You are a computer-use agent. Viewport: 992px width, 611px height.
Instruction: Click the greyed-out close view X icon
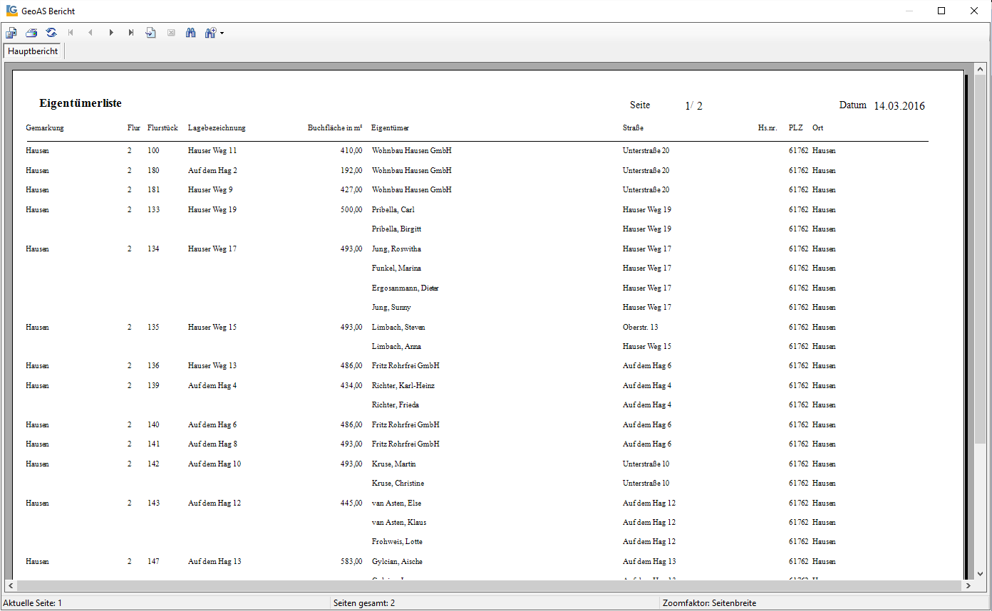[171, 33]
